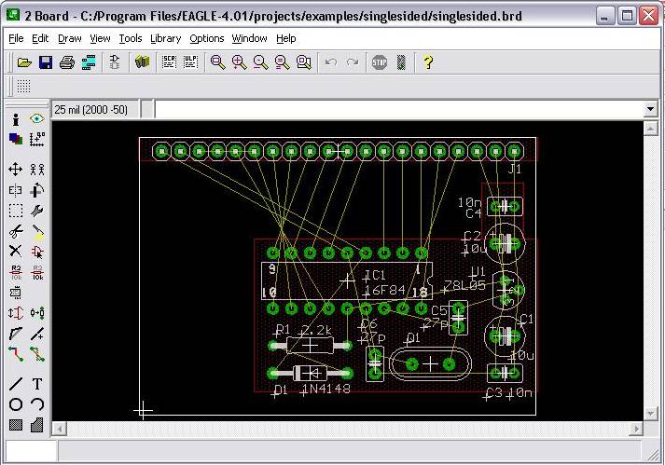Click the vertical scrollbar down arrow

pos(650,413)
